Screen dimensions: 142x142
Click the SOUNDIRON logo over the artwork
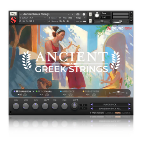pyautogui.click(x=119, y=28)
